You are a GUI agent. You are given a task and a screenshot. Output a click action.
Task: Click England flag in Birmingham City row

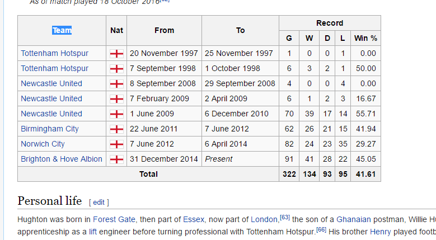click(x=116, y=129)
